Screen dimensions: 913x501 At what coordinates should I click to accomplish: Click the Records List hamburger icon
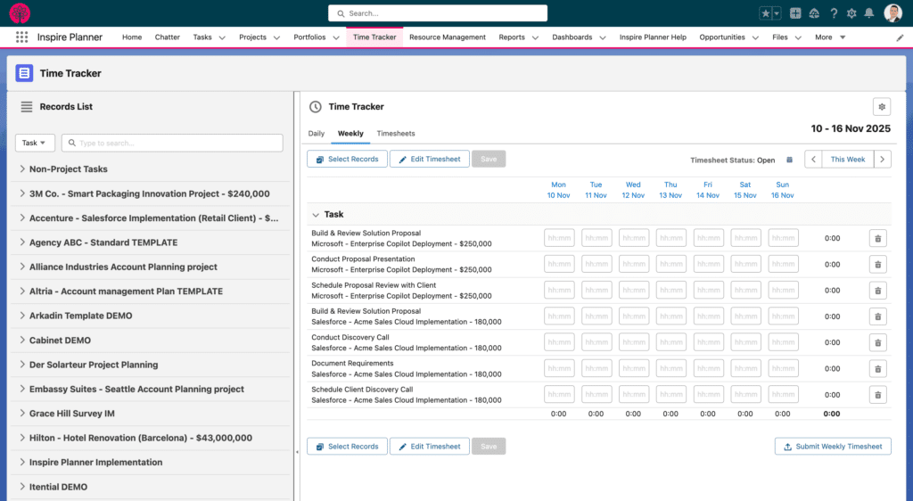[26, 106]
